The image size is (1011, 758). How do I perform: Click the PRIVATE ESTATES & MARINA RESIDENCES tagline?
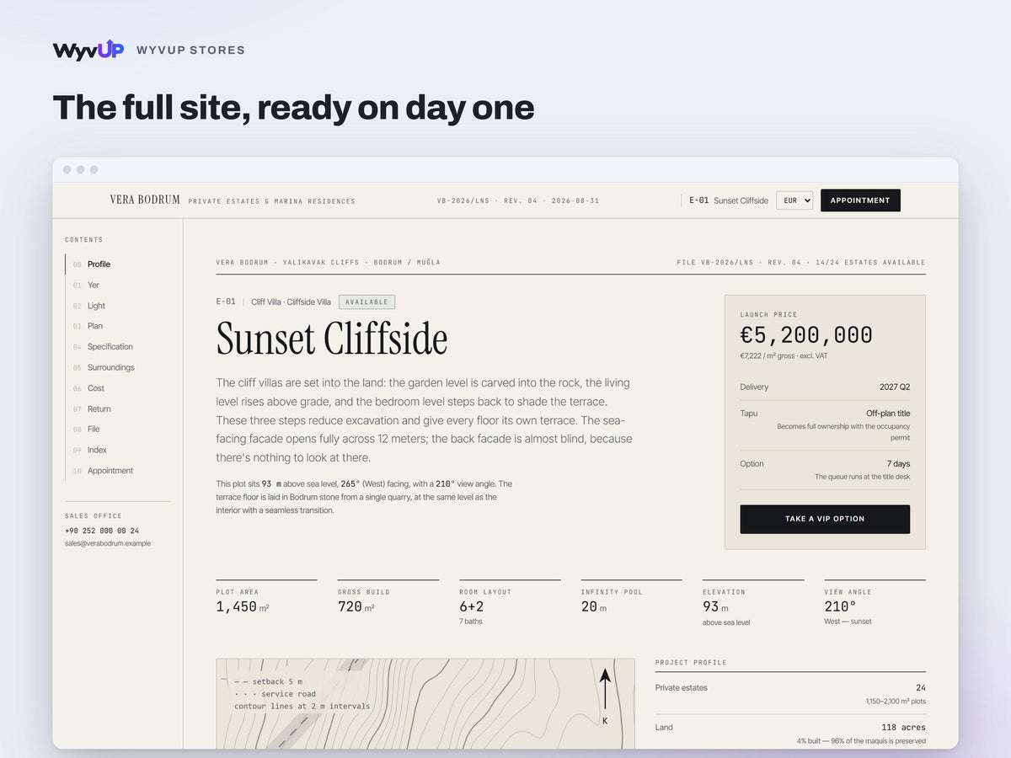[x=271, y=201]
